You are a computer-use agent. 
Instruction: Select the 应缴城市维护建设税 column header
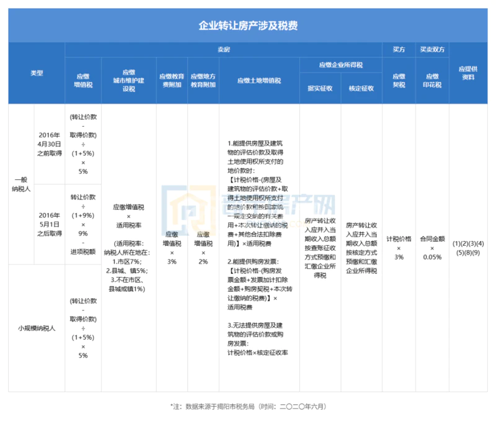[128, 80]
